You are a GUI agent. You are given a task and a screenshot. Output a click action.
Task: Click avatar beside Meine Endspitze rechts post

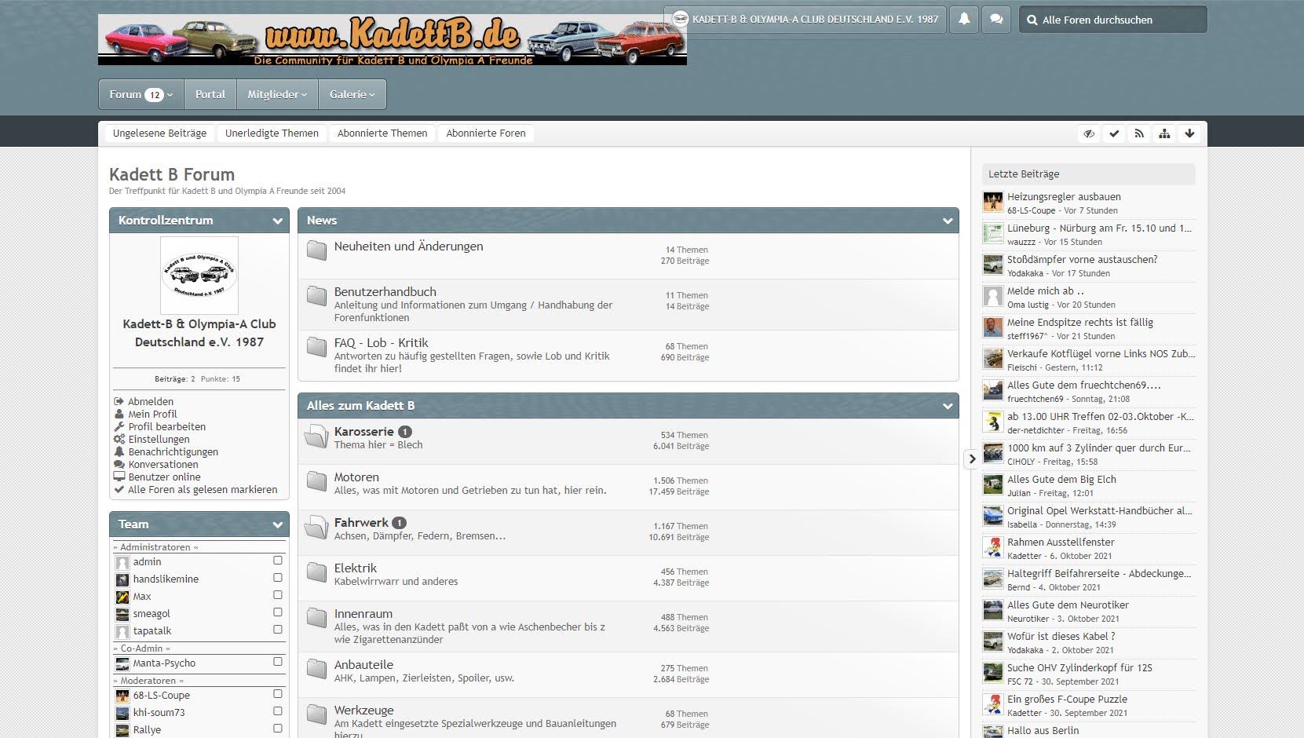pyautogui.click(x=992, y=328)
